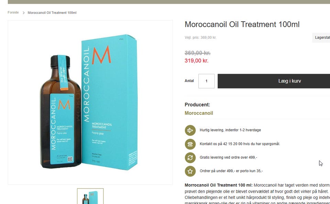Open the Moroccanoil producer link

(199, 113)
